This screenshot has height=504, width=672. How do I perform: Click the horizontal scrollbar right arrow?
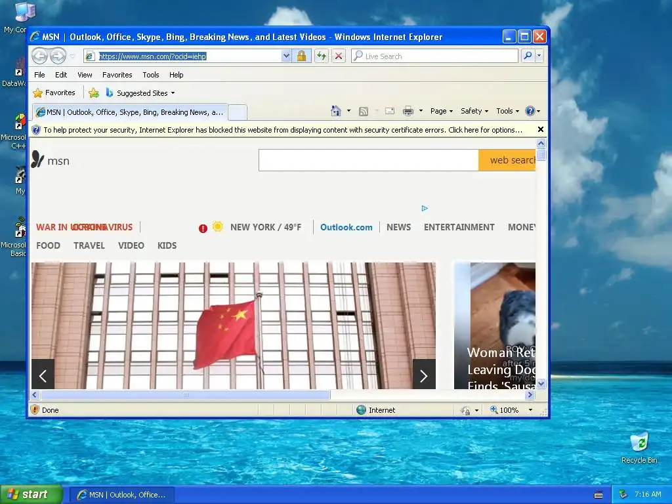pyautogui.click(x=530, y=394)
